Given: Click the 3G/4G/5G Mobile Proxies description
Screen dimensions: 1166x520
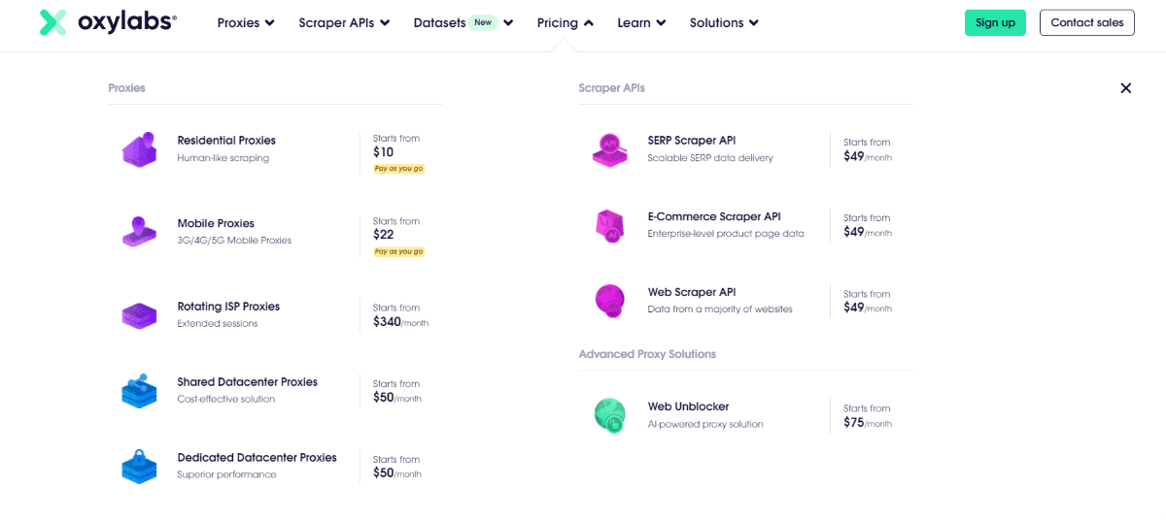Looking at the screenshot, I should [234, 241].
